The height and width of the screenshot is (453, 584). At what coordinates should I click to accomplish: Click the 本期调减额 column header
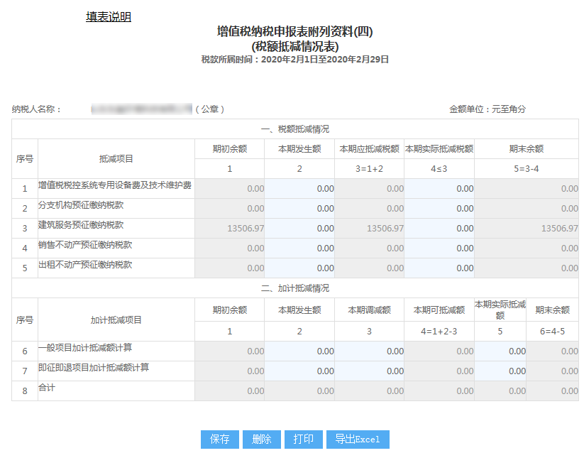click(x=369, y=310)
